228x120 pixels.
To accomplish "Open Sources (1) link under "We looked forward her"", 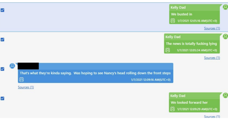I will (x=212, y=116).
